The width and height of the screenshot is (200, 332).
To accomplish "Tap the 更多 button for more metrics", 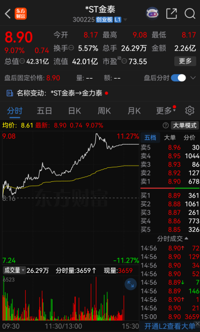I will 185,61.
